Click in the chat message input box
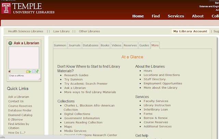 click(24, 77)
